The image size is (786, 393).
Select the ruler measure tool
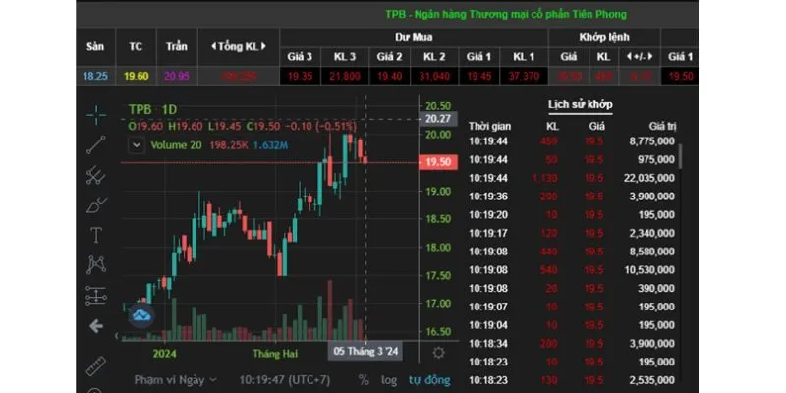tap(95, 365)
